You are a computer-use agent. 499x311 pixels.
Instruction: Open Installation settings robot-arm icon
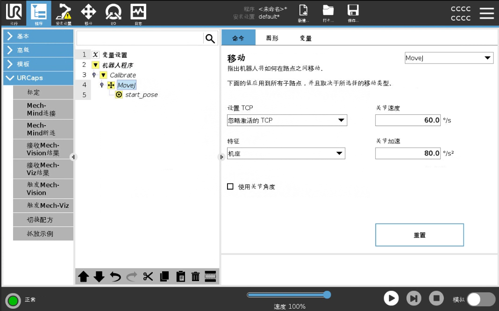coord(64,13)
